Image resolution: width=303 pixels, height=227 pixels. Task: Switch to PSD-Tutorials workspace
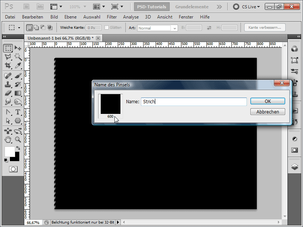(x=152, y=7)
